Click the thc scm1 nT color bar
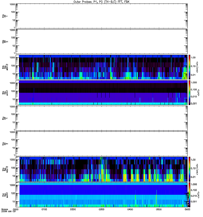Screen dimensions: 203x217 (189, 195)
